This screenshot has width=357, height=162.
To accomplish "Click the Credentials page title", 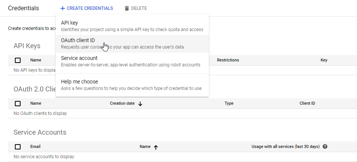I will 24,8.
